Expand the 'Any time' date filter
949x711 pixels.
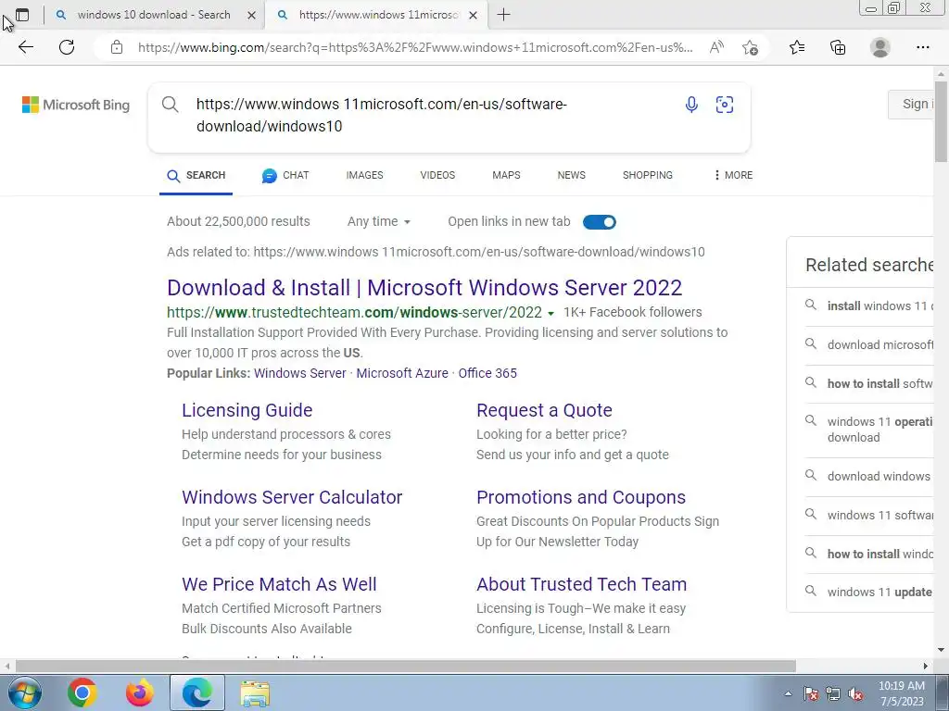click(x=379, y=222)
